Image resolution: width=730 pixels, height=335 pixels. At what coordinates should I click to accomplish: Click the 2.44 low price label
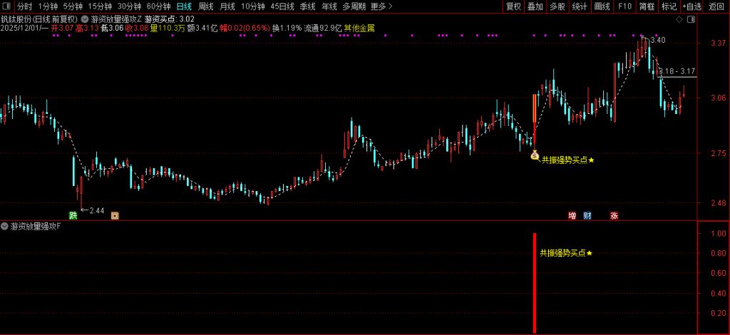96,210
